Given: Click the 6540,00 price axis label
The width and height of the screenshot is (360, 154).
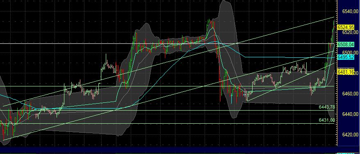Looking at the screenshot, I should (x=350, y=11).
